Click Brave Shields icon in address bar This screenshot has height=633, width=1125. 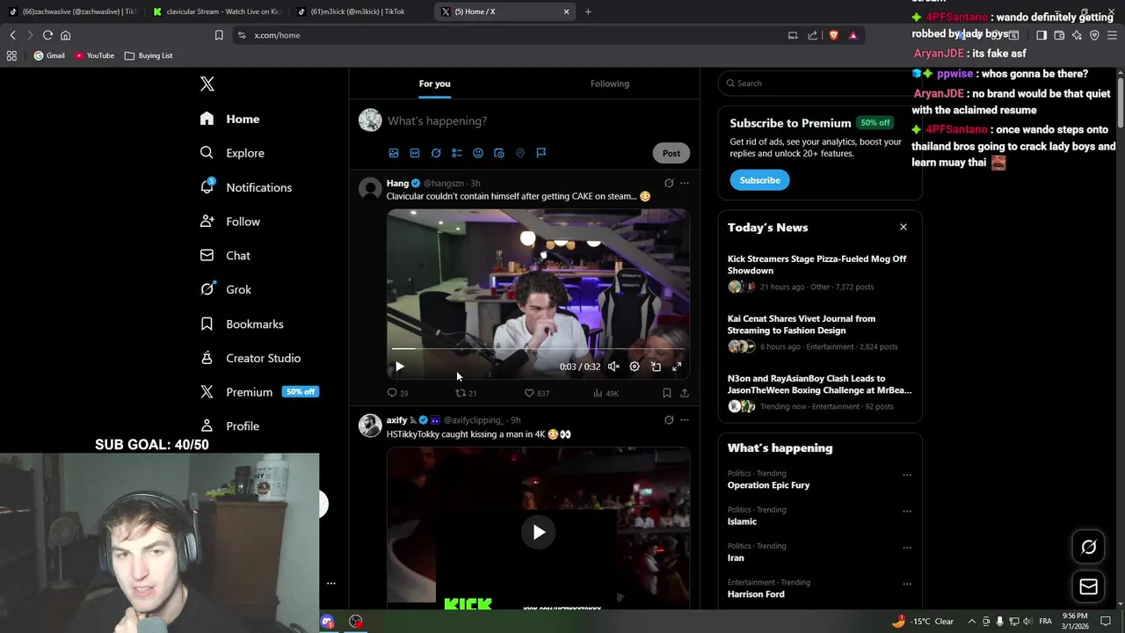pos(833,35)
